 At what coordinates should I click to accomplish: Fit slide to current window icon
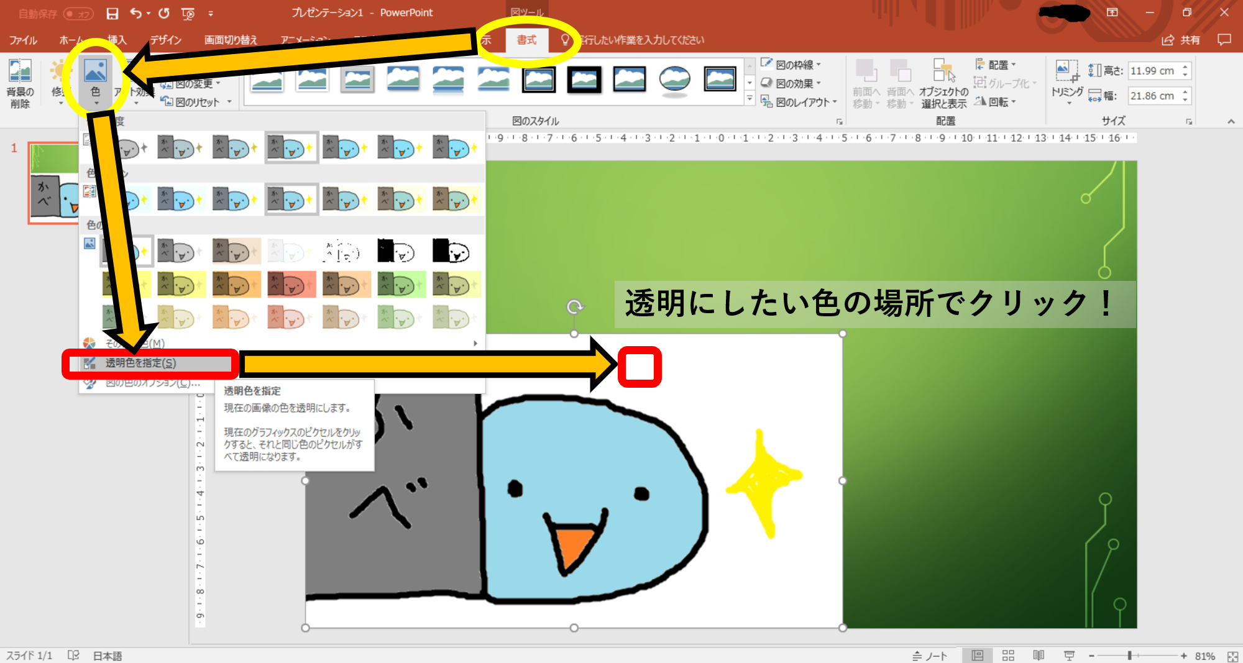tap(1232, 656)
